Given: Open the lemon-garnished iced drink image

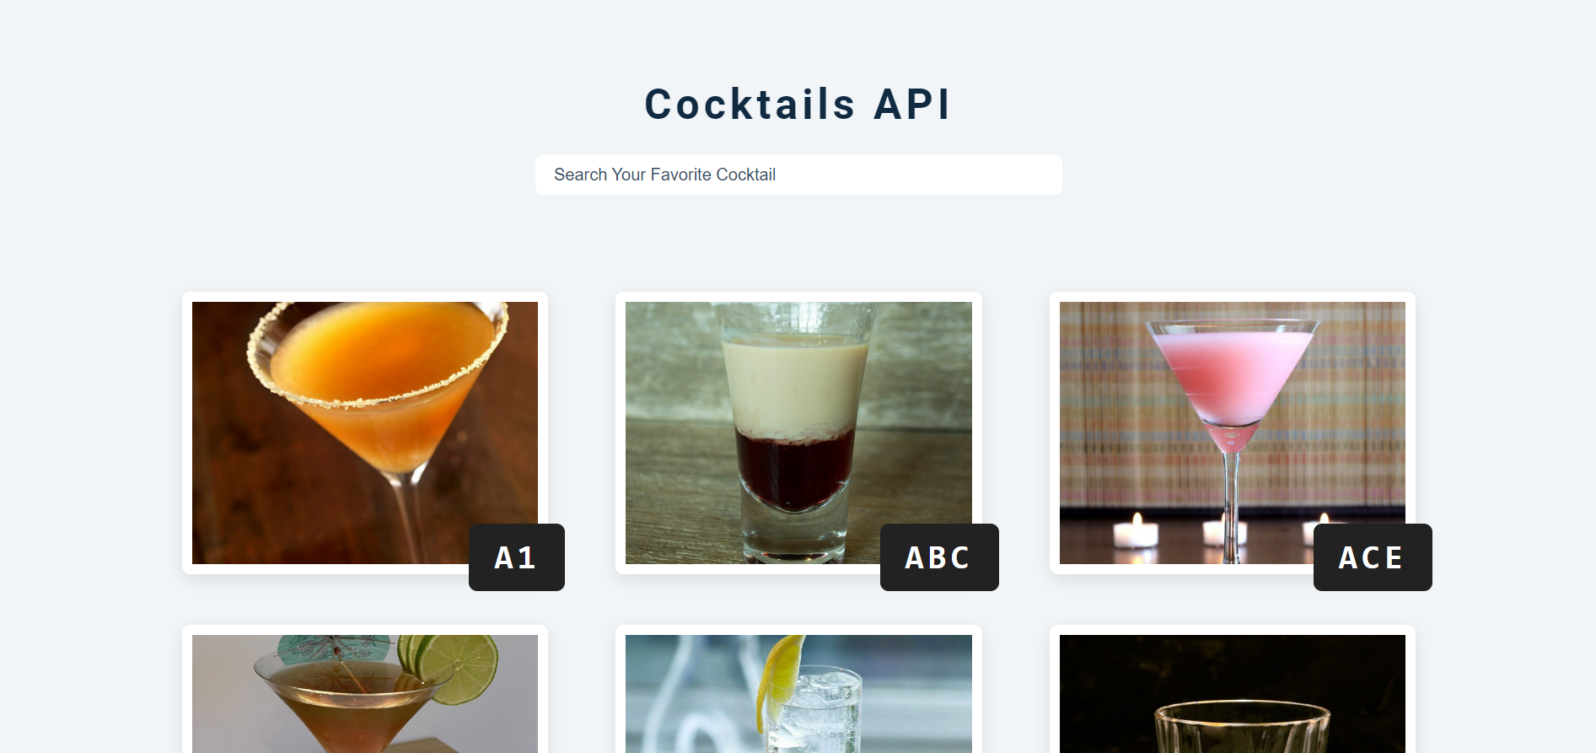Looking at the screenshot, I should click(798, 694).
